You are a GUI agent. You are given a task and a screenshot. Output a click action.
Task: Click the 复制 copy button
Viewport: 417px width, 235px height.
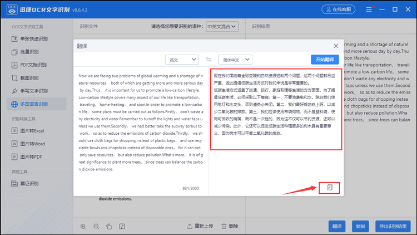point(360,226)
